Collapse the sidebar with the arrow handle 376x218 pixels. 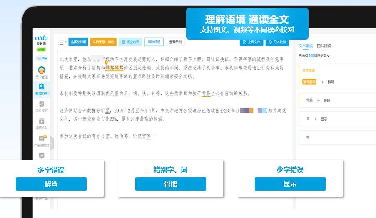pyautogui.click(x=52, y=144)
